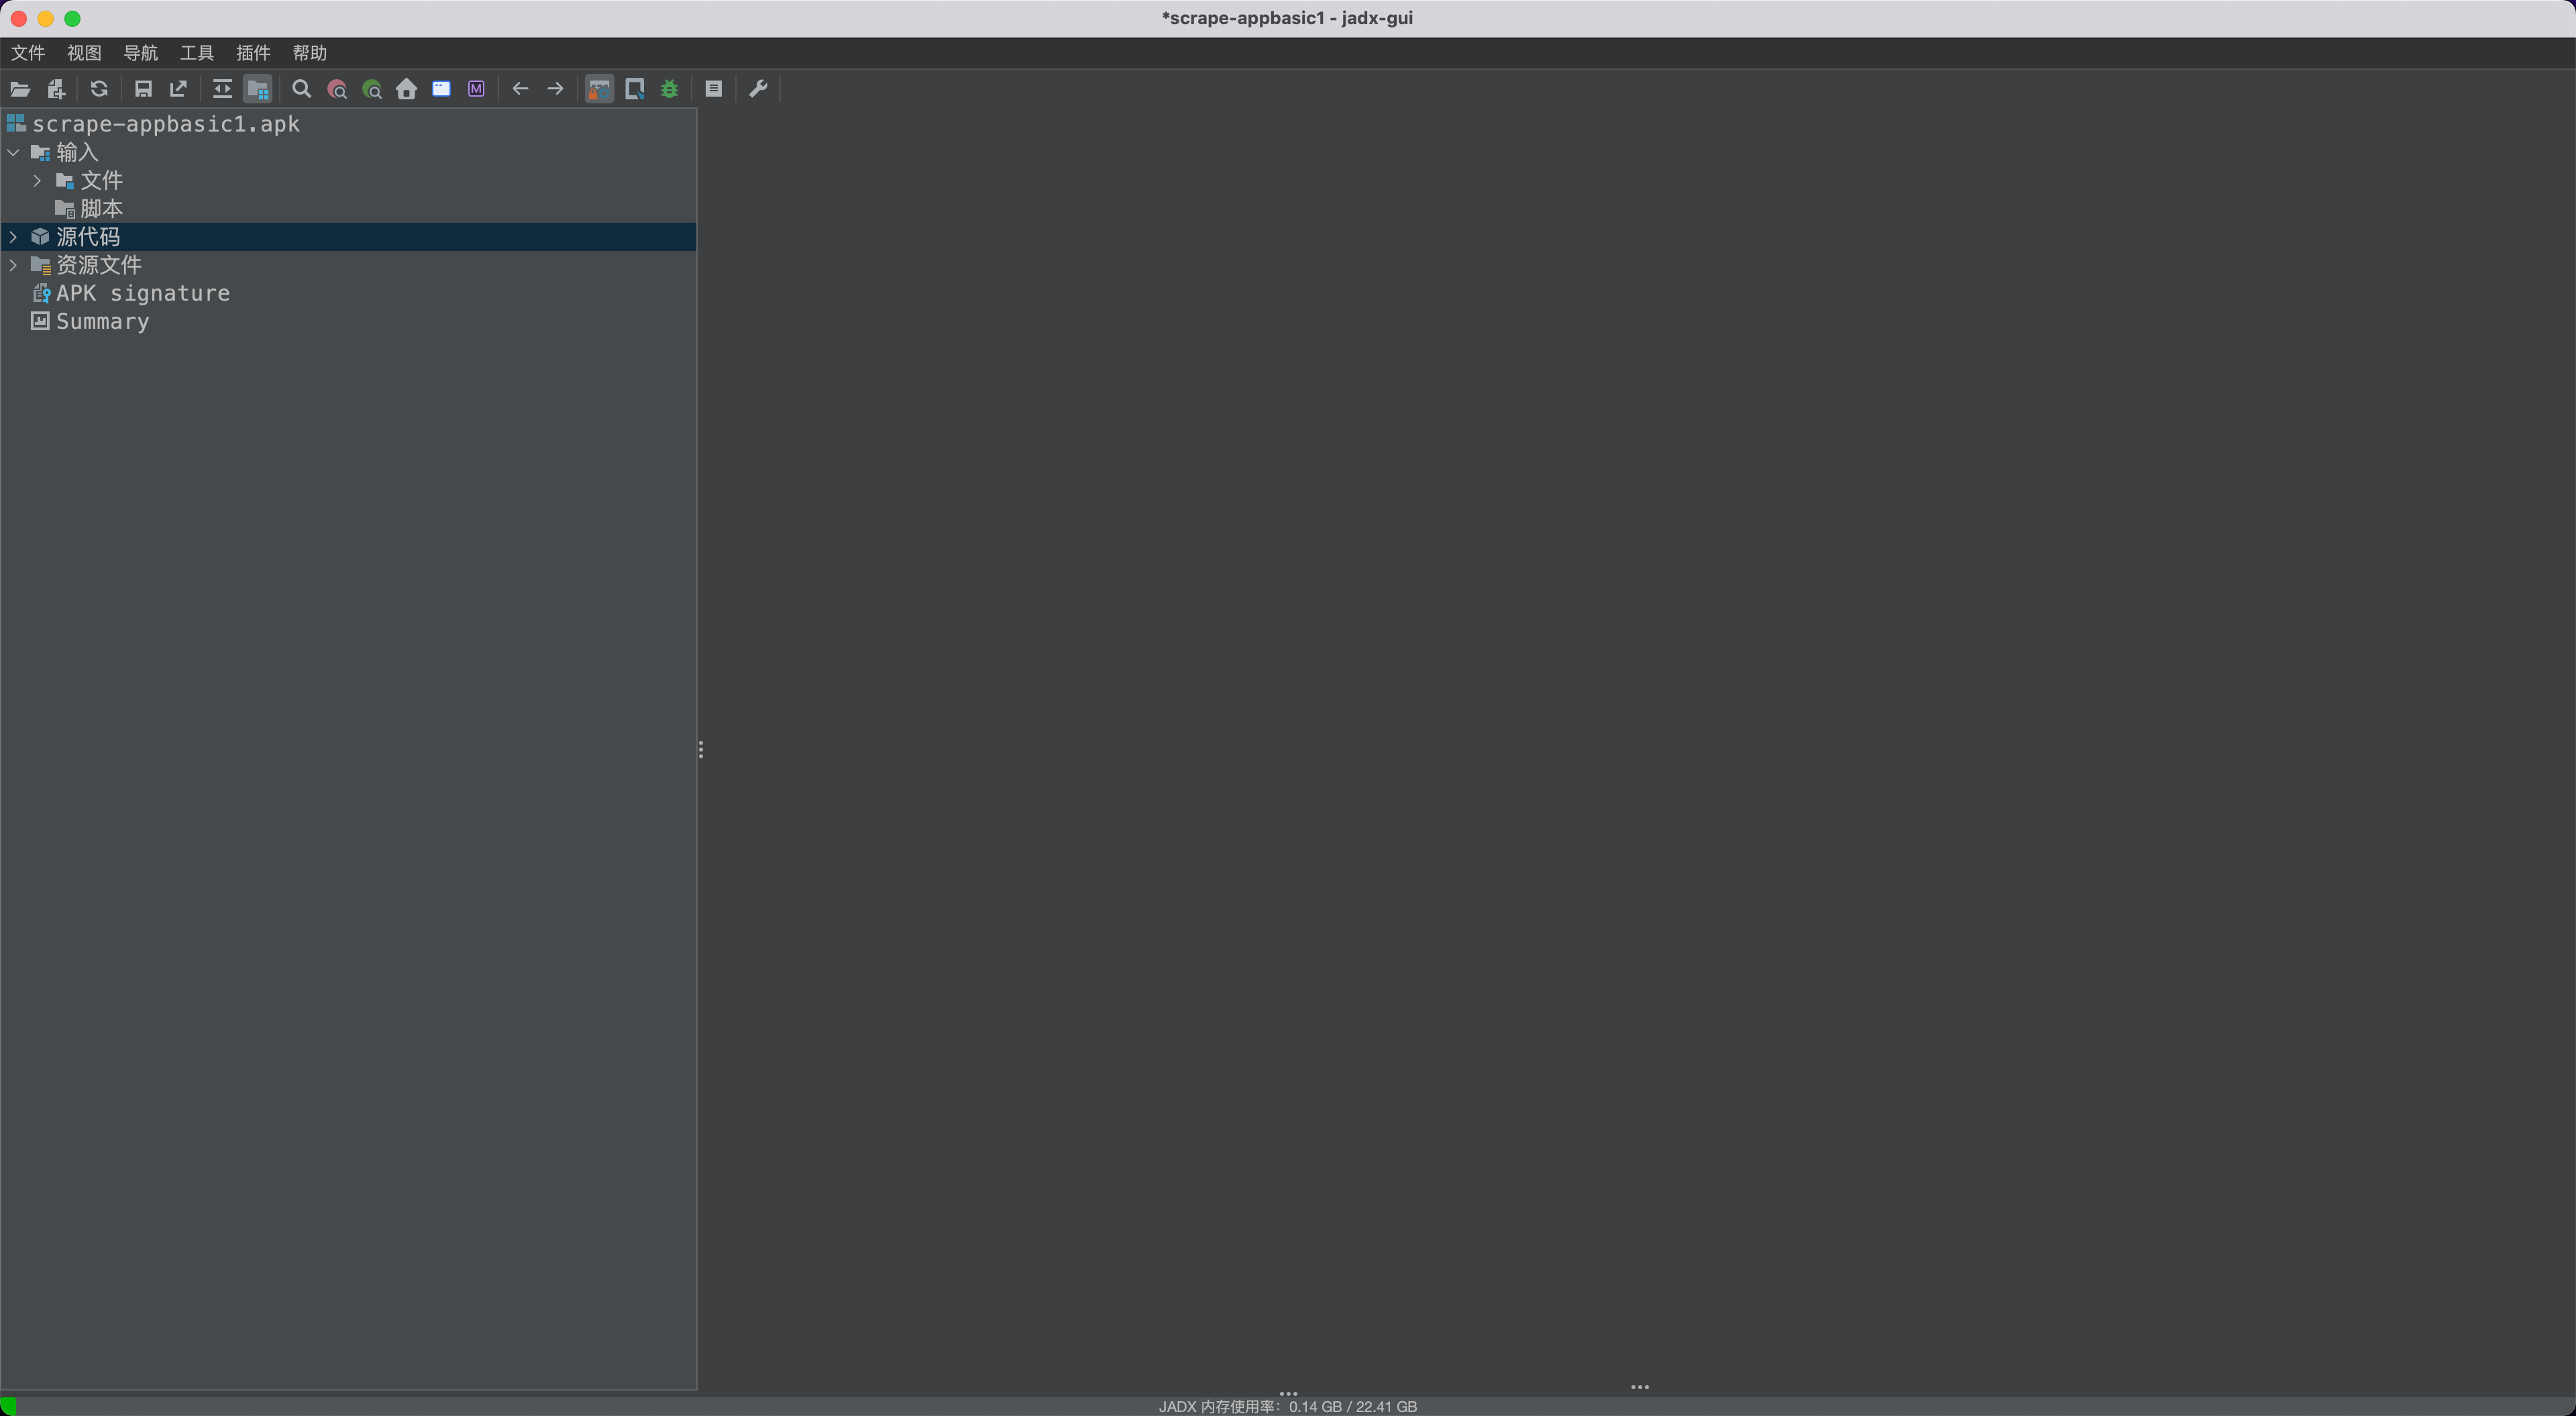Go to main activity home icon
Image resolution: width=2576 pixels, height=1416 pixels.
406,89
